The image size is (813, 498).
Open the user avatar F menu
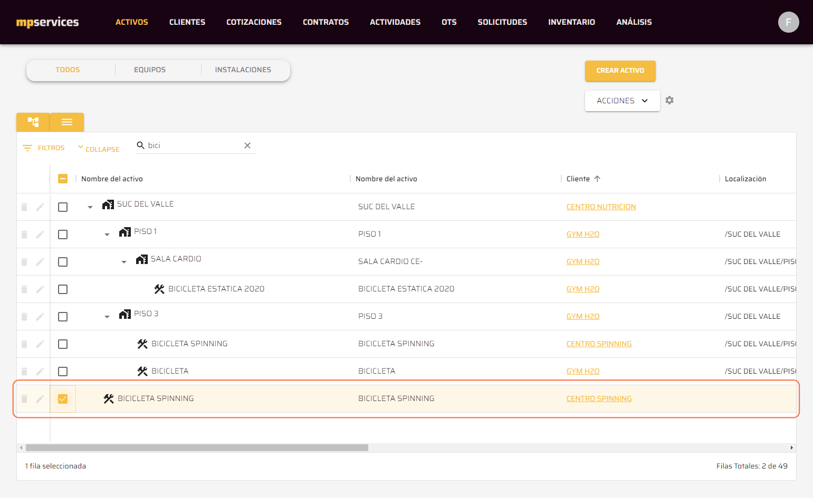788,22
